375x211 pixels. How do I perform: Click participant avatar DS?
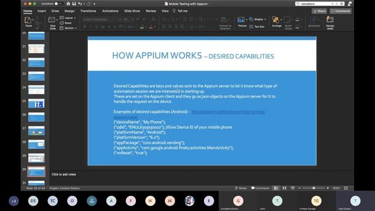[x=33, y=201]
